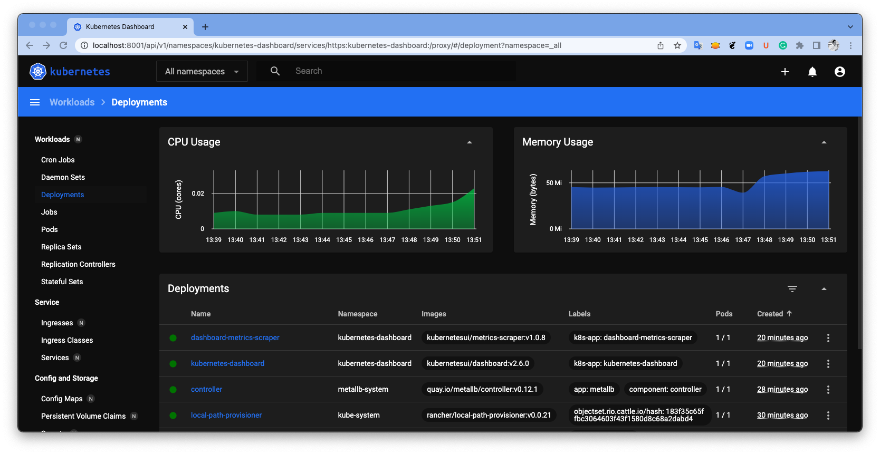Click image chip quay.io/metallb/controller:v0.12.1
Viewport: 880px width, 454px height.
[482, 389]
